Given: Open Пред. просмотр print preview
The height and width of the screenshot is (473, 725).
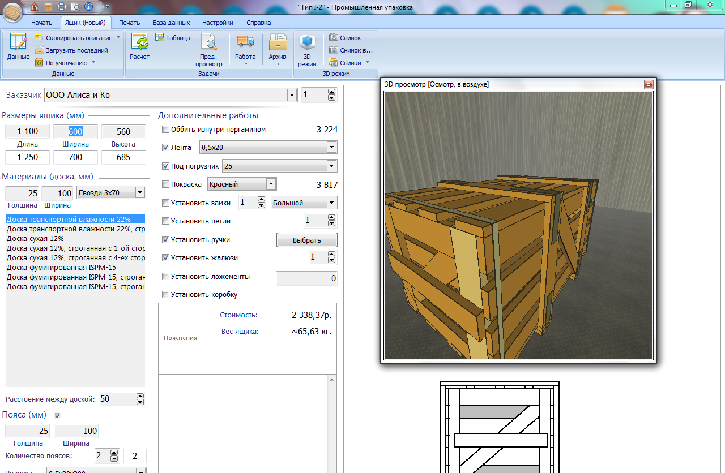Looking at the screenshot, I should click(x=209, y=50).
